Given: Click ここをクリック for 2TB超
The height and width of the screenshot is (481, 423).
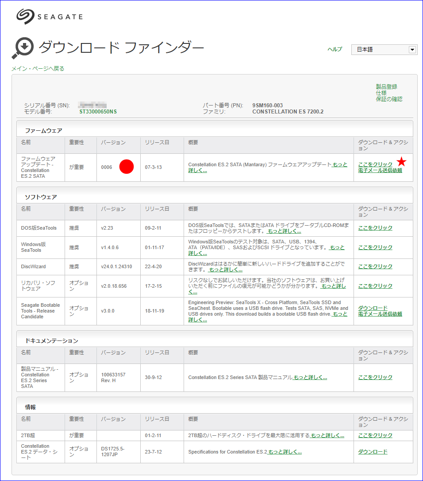Looking at the screenshot, I should point(375,435).
